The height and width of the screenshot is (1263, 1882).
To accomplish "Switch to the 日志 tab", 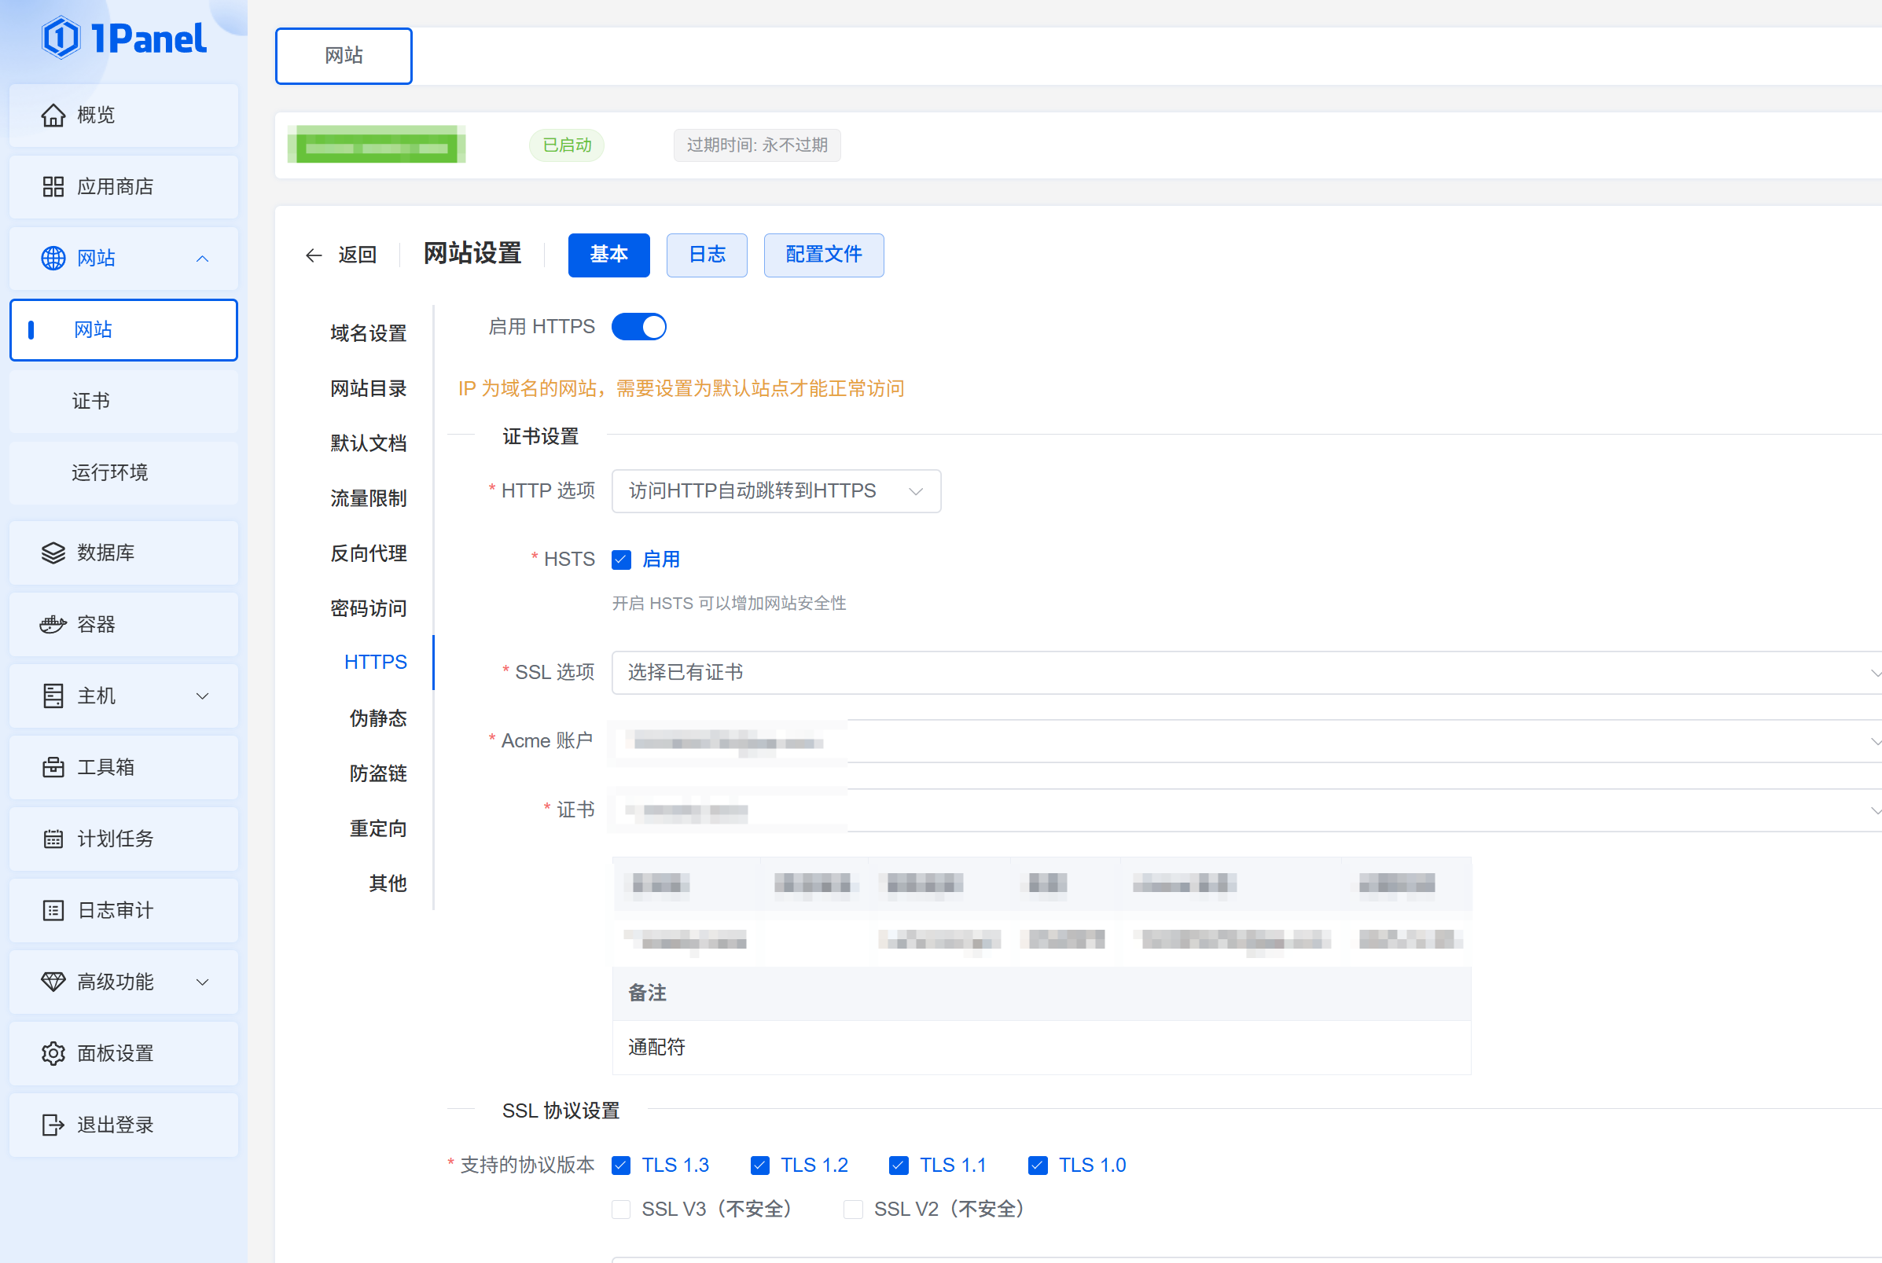I will click(708, 255).
